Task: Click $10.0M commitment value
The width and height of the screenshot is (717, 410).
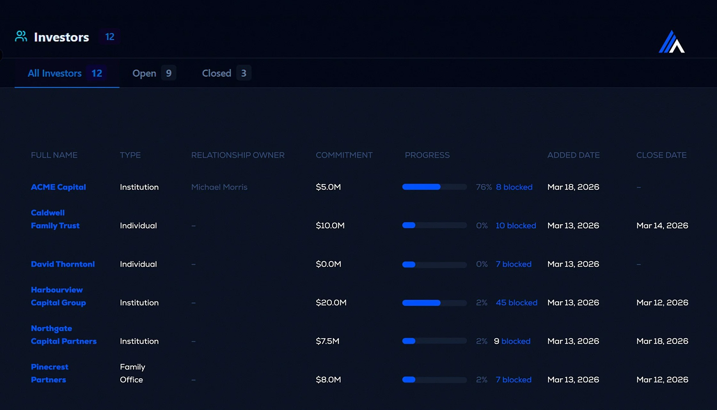Action: [330, 225]
